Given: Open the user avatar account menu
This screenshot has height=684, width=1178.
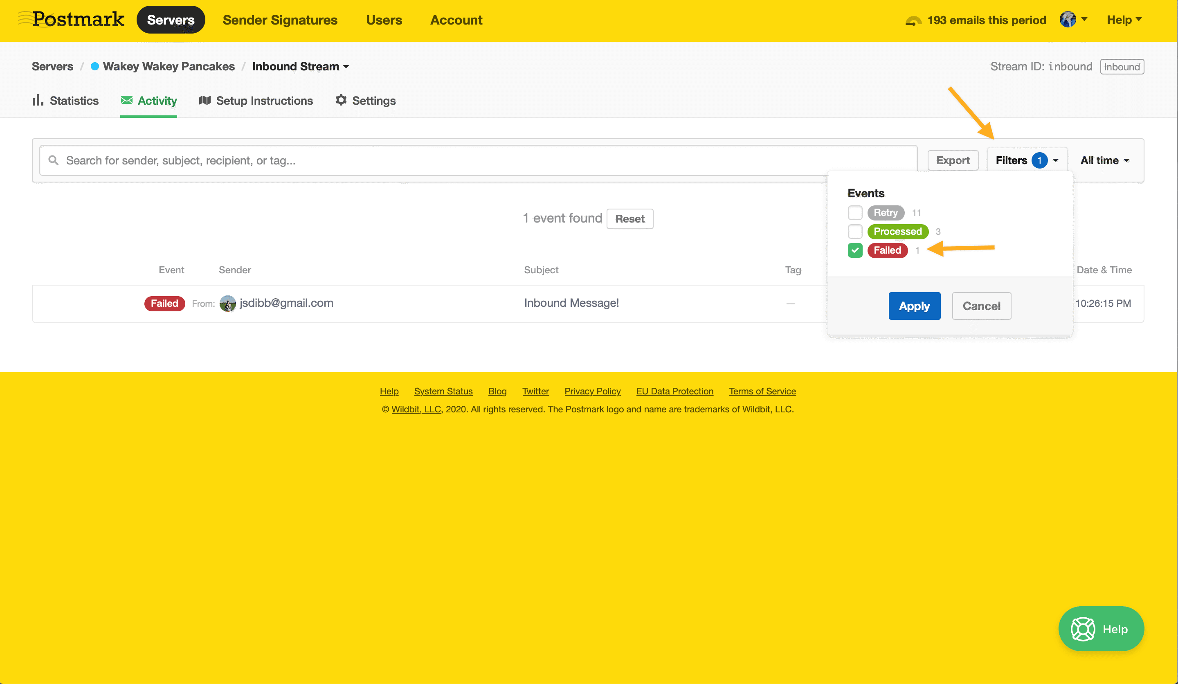Looking at the screenshot, I should click(x=1073, y=20).
